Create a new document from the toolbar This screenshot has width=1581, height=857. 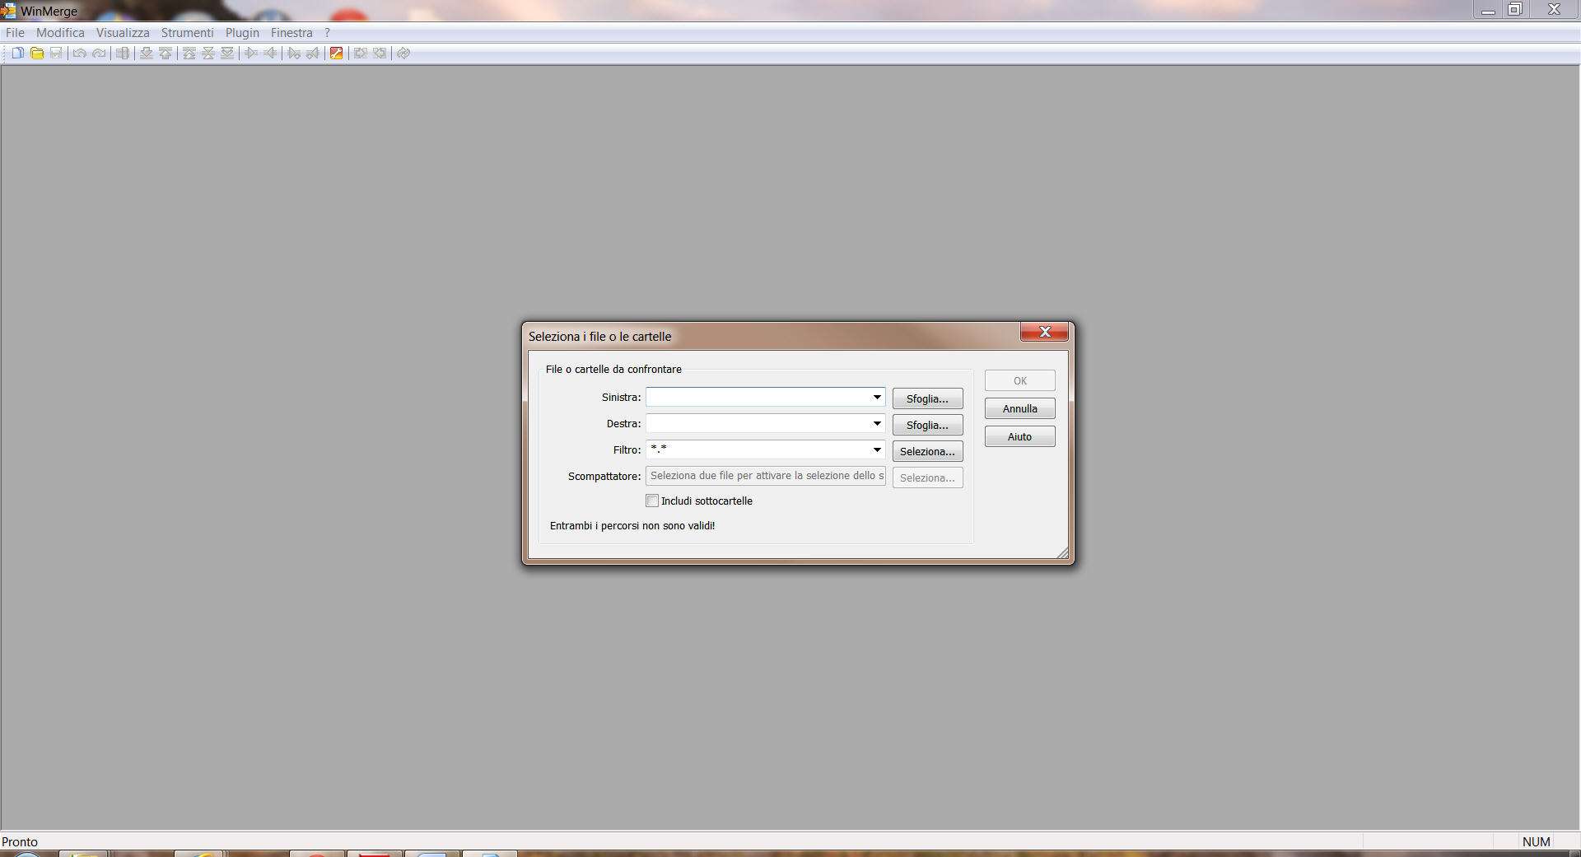[x=17, y=54]
